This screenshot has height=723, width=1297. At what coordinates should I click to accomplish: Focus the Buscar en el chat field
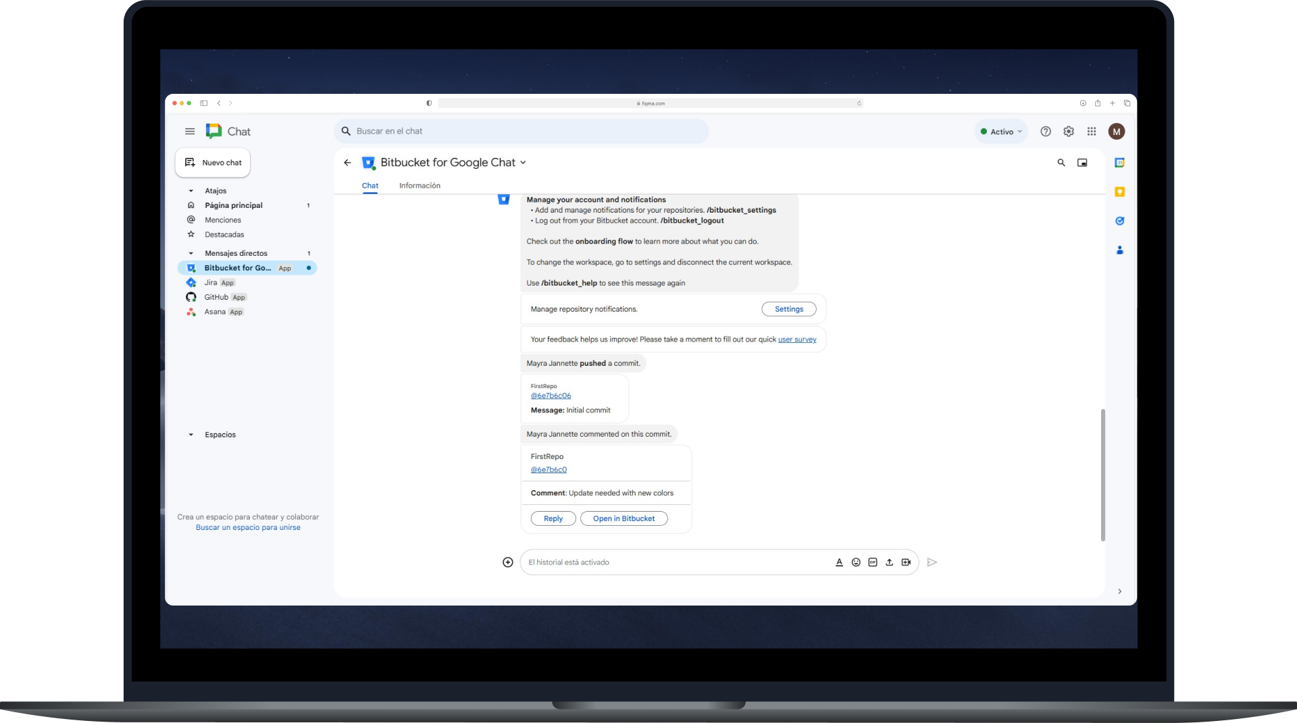coord(522,132)
